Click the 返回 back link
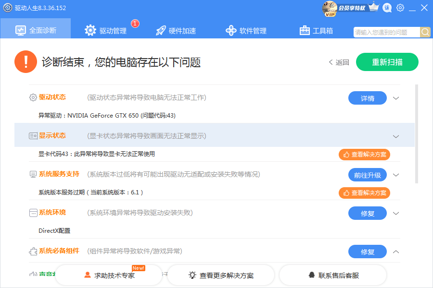The width and height of the screenshot is (433, 288). tap(339, 62)
